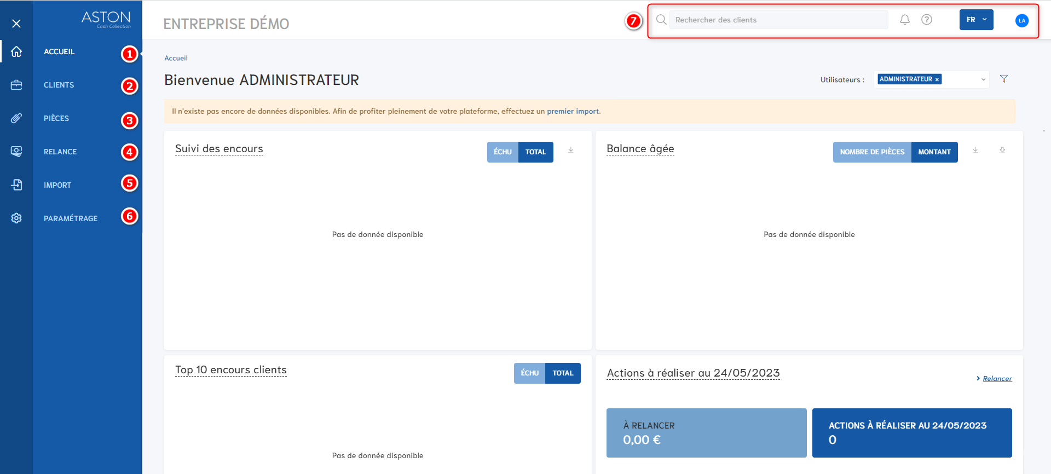Click in the Rechercher des clients field
Image resolution: width=1051 pixels, height=474 pixels.
(778, 20)
